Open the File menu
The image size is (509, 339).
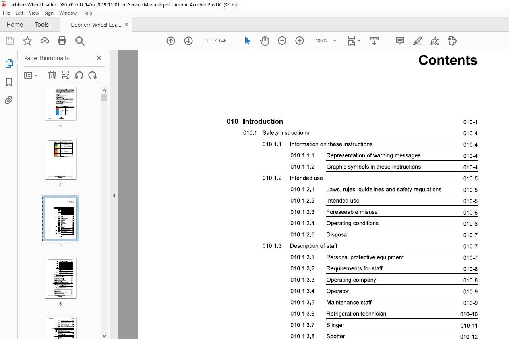6,13
